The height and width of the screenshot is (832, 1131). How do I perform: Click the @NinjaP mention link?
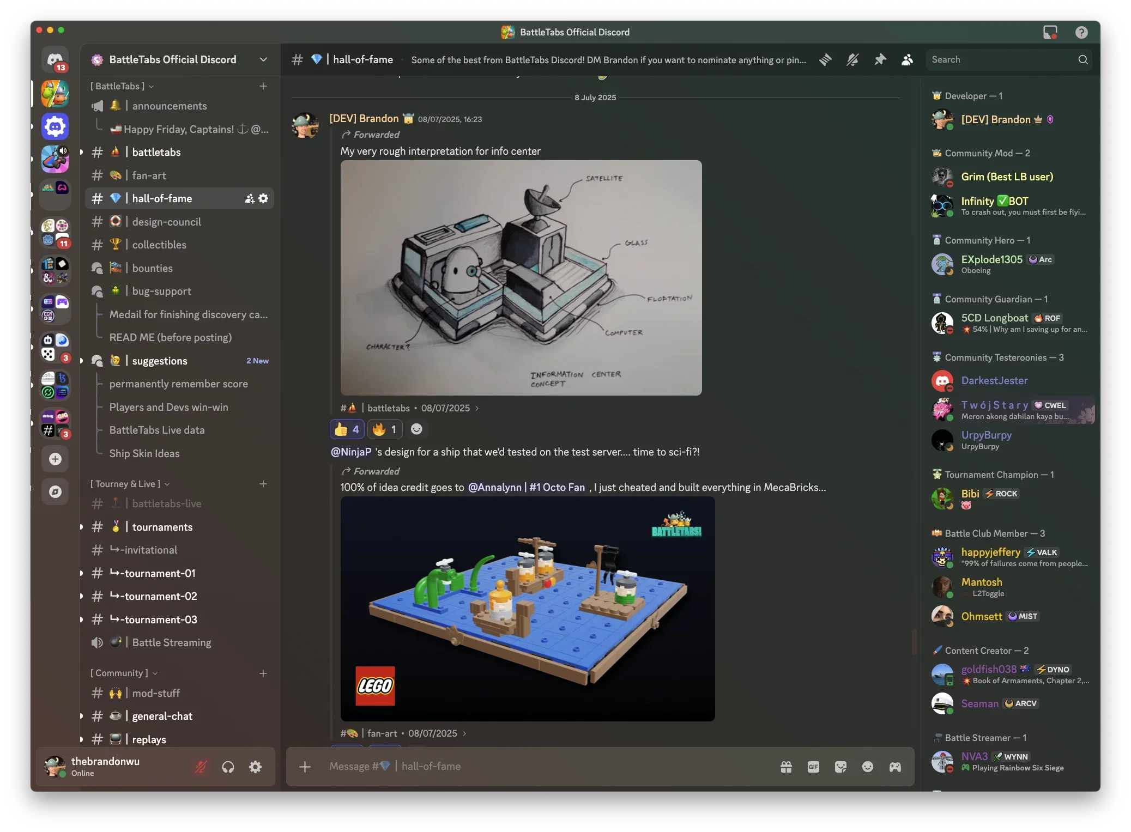click(351, 452)
